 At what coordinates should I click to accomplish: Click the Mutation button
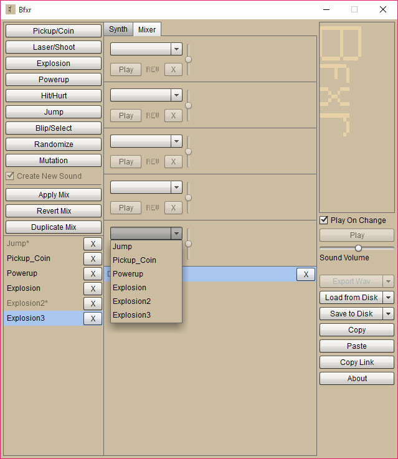(54, 161)
